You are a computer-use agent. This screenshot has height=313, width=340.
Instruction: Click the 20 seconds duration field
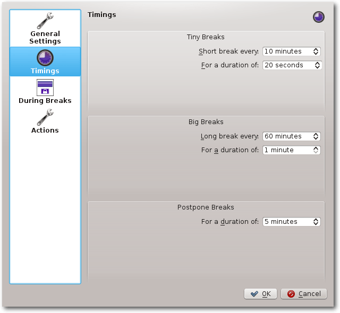(292, 65)
